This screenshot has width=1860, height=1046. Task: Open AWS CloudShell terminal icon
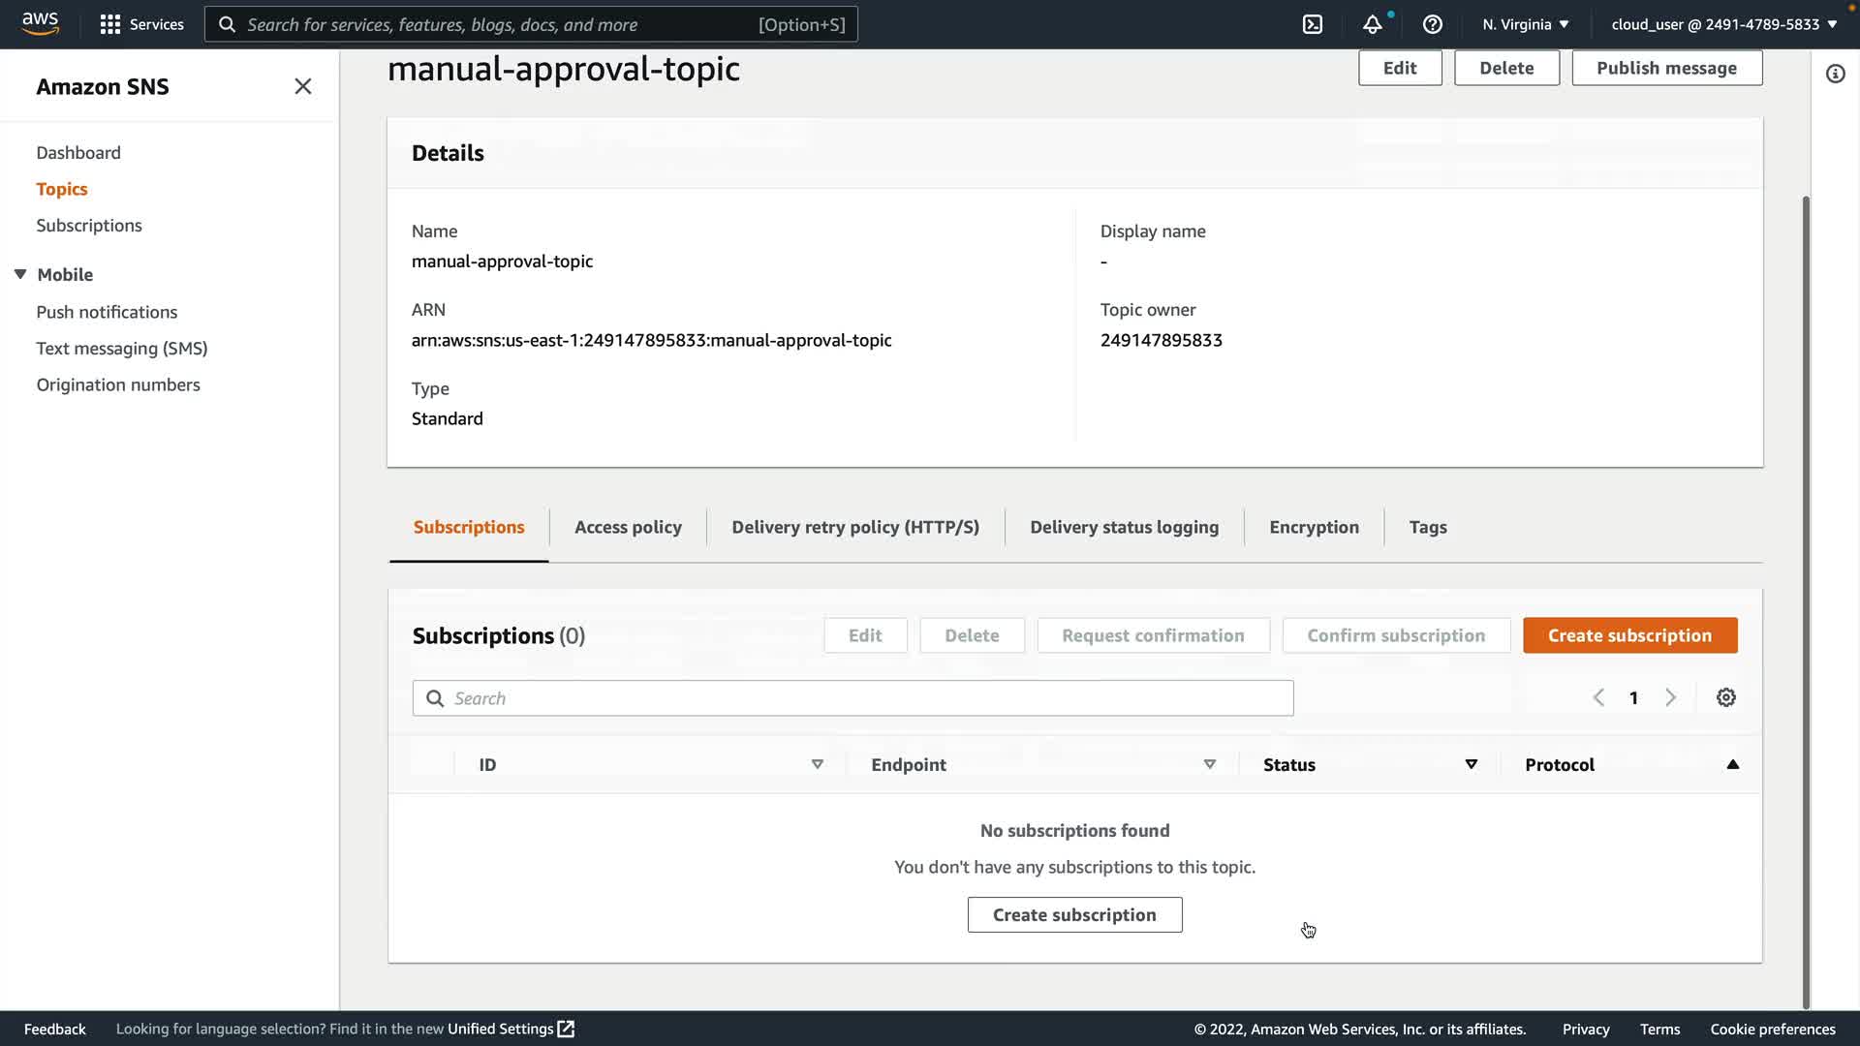[x=1312, y=24]
